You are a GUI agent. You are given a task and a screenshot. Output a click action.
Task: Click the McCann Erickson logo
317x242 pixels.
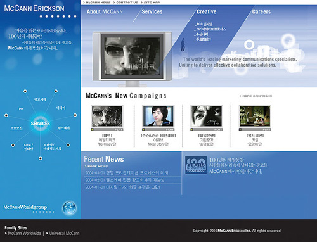[34, 8]
